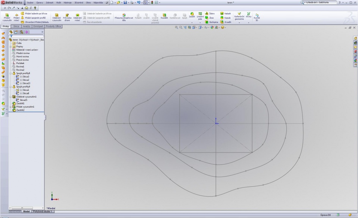Open dropdown under Lineární pole
The image size is (358, 218).
click(200, 23)
